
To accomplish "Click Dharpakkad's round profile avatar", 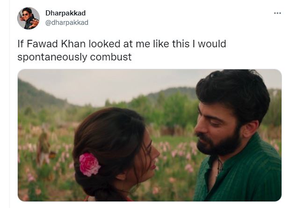I will pyautogui.click(x=29, y=18).
